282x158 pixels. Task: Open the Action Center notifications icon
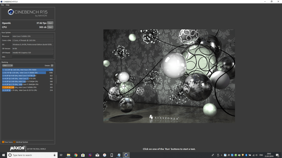[x=277, y=155]
